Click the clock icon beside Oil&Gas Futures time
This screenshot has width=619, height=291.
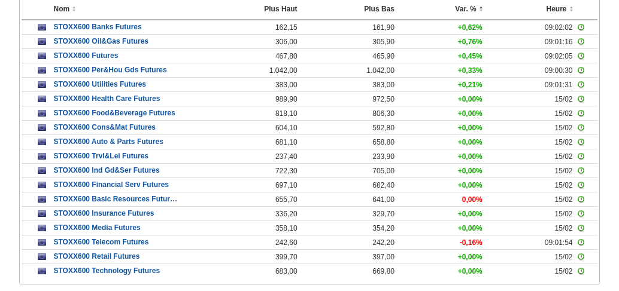(581, 42)
